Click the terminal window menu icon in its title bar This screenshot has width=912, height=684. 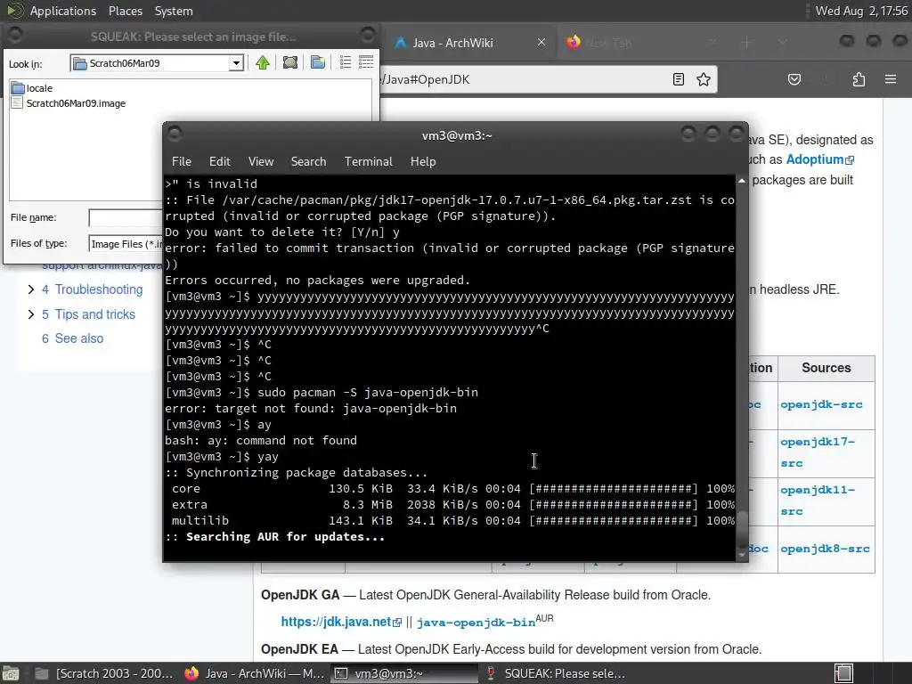click(x=175, y=134)
